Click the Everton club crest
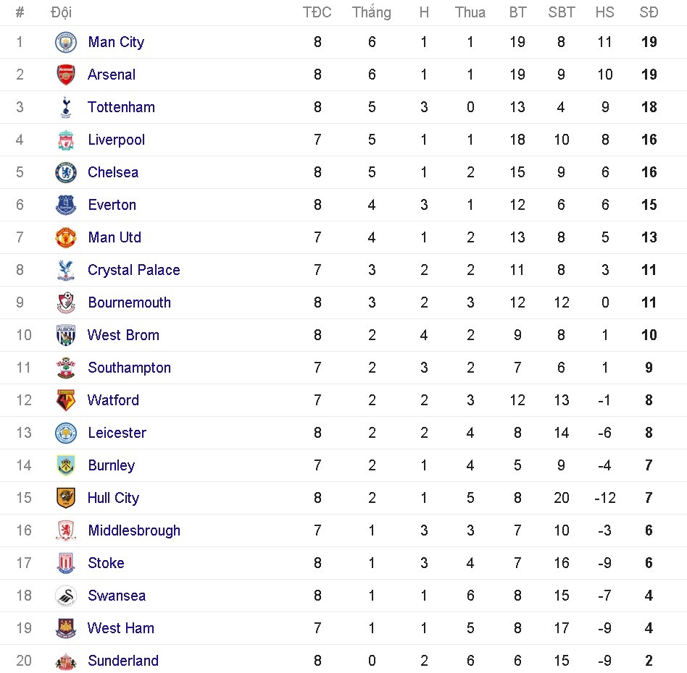The image size is (687, 673). pyautogui.click(x=65, y=205)
